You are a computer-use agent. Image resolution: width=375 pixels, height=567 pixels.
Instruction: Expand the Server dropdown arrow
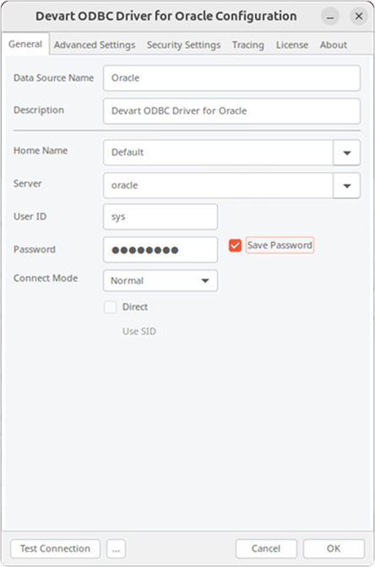click(346, 186)
